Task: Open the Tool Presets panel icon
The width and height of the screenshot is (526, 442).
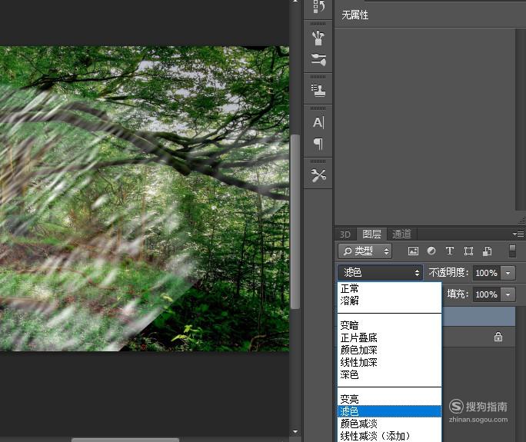Action: click(318, 175)
